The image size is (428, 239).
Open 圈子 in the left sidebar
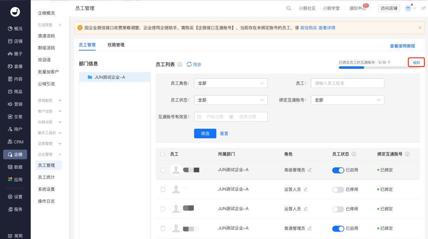pyautogui.click(x=15, y=54)
